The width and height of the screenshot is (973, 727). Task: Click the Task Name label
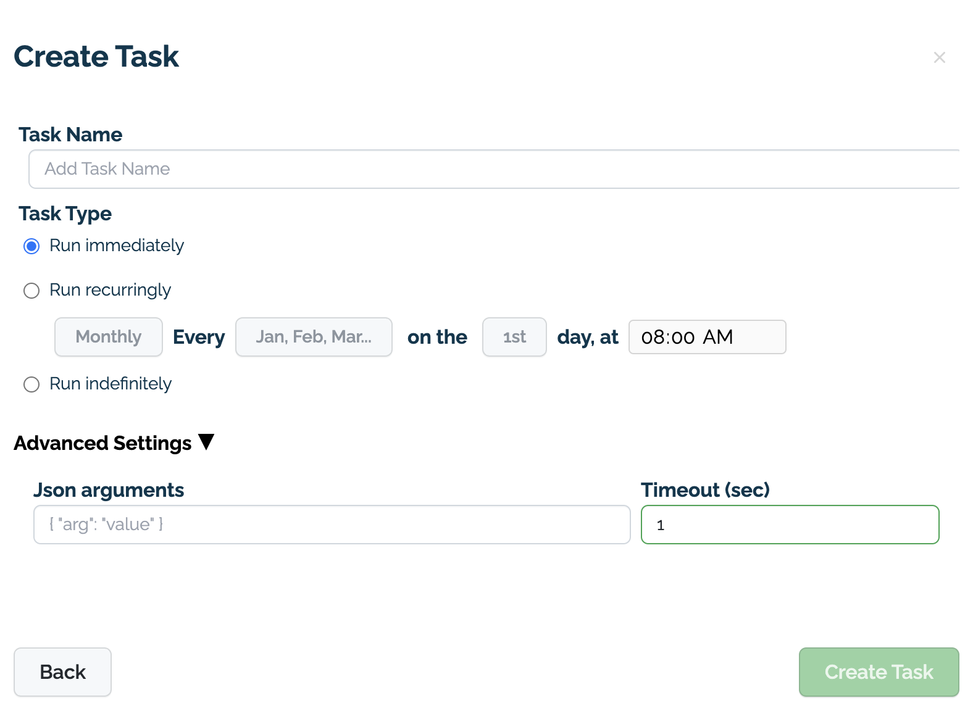(x=70, y=134)
